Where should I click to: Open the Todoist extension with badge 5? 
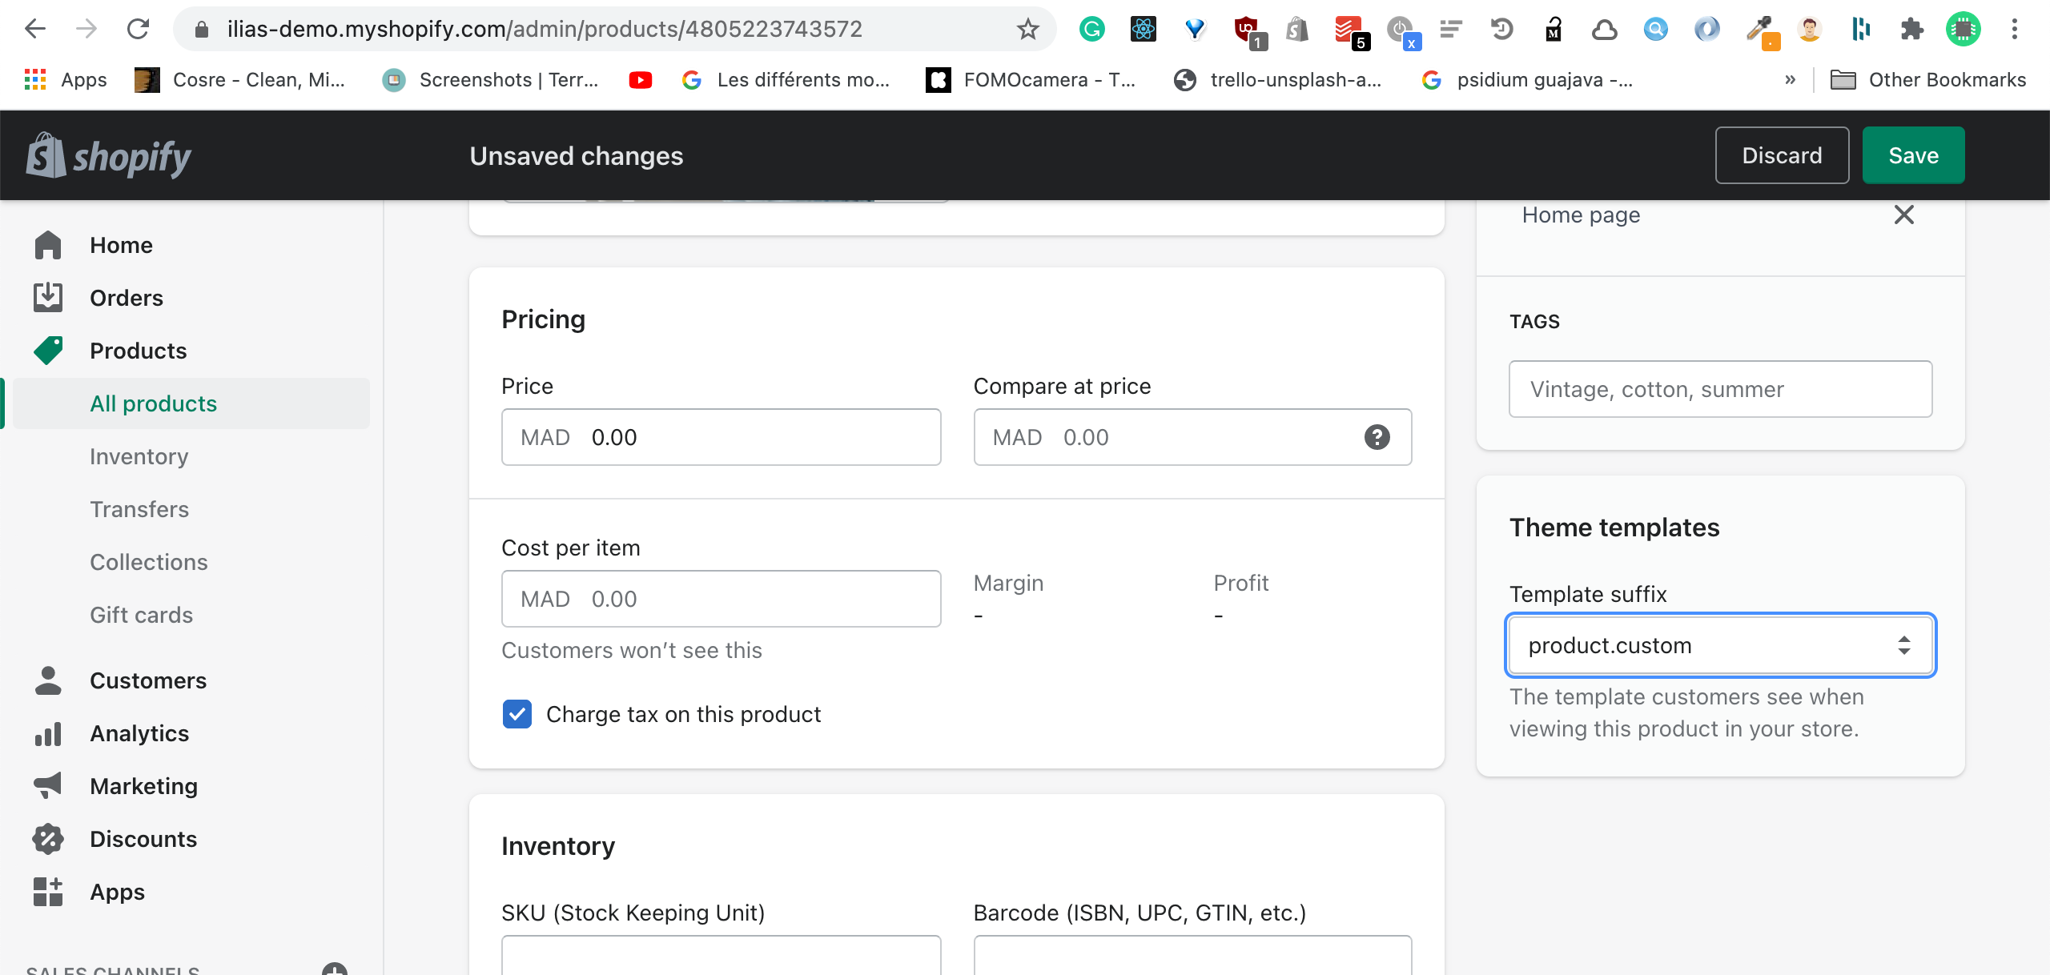pyautogui.click(x=1348, y=28)
